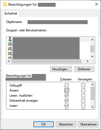
Task: Click the user list right scroll arrow
Action: point(88,61)
